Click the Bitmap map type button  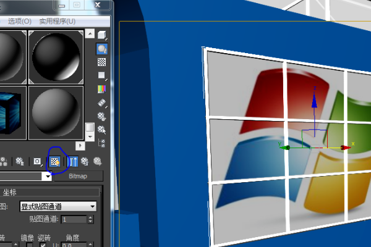point(79,176)
